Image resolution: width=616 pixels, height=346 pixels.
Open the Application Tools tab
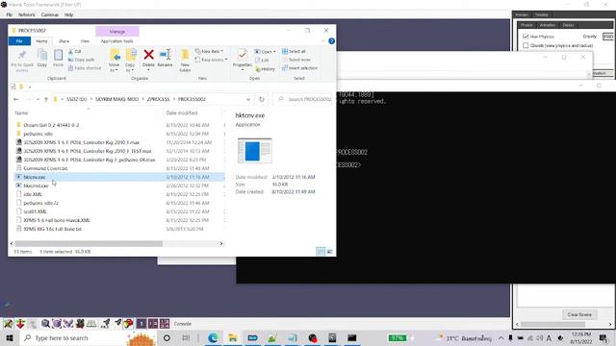click(117, 40)
